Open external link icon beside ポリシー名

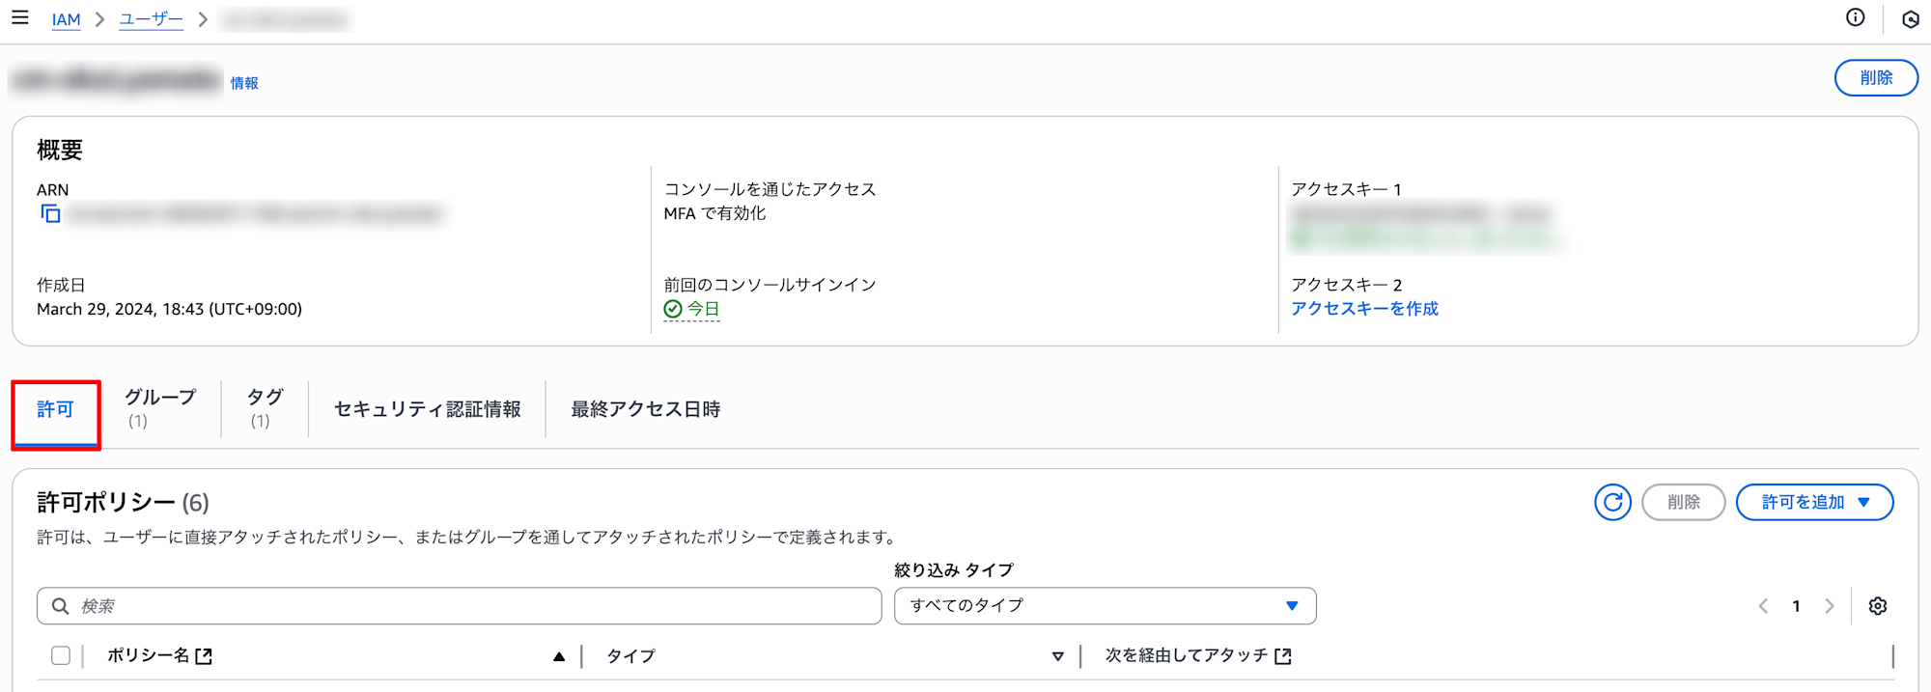pyautogui.click(x=204, y=656)
